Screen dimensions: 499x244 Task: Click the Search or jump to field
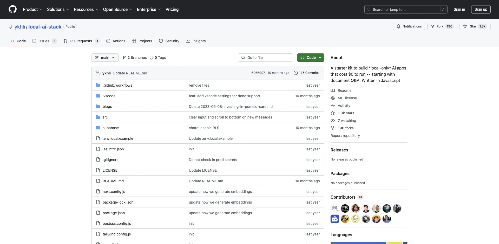click(x=406, y=9)
